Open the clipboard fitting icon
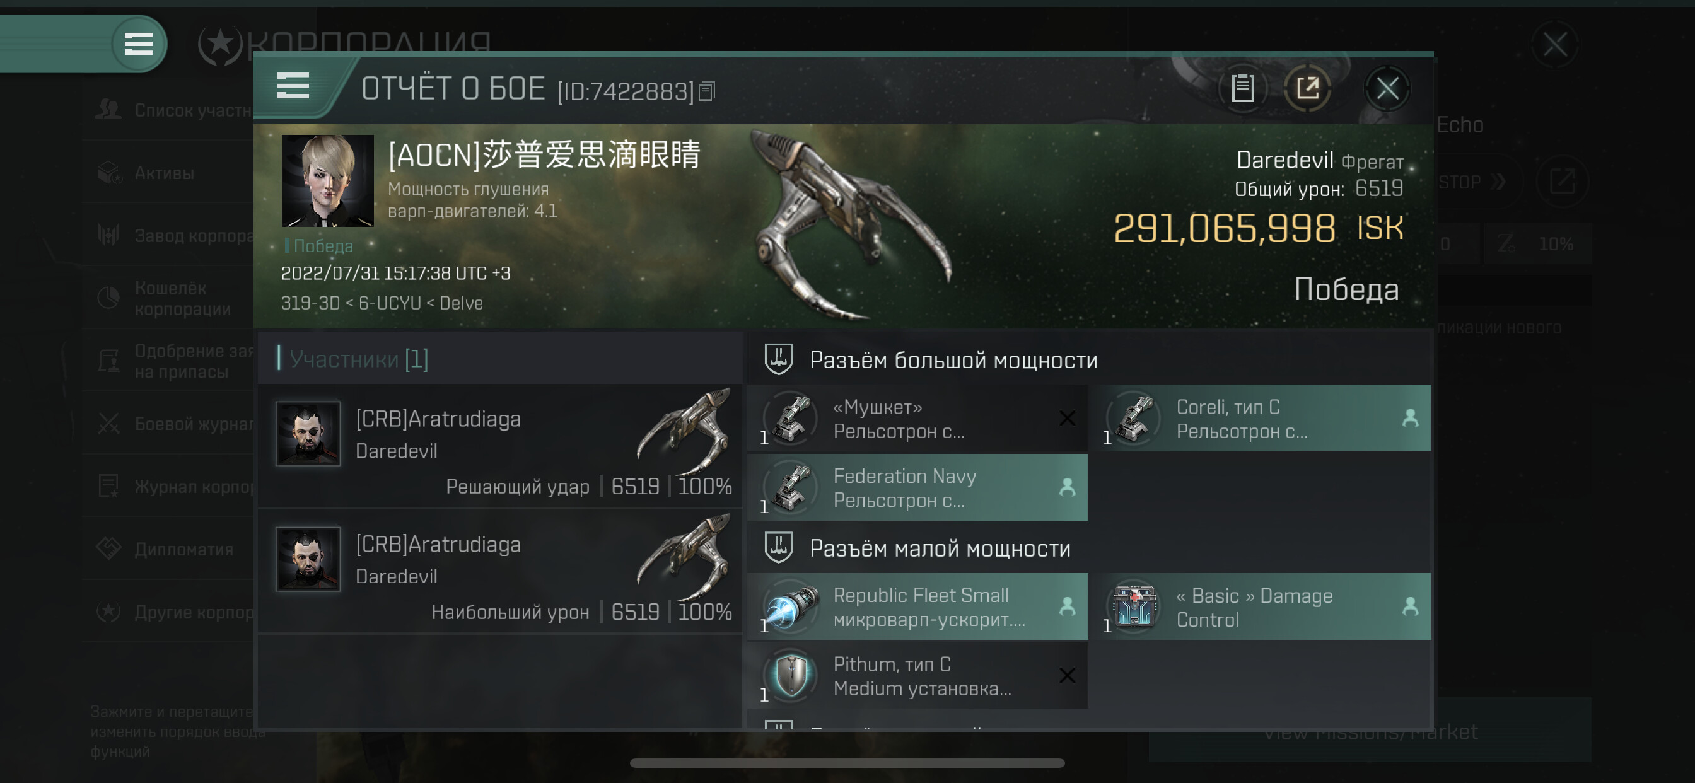The height and width of the screenshot is (783, 1695). 1242,88
